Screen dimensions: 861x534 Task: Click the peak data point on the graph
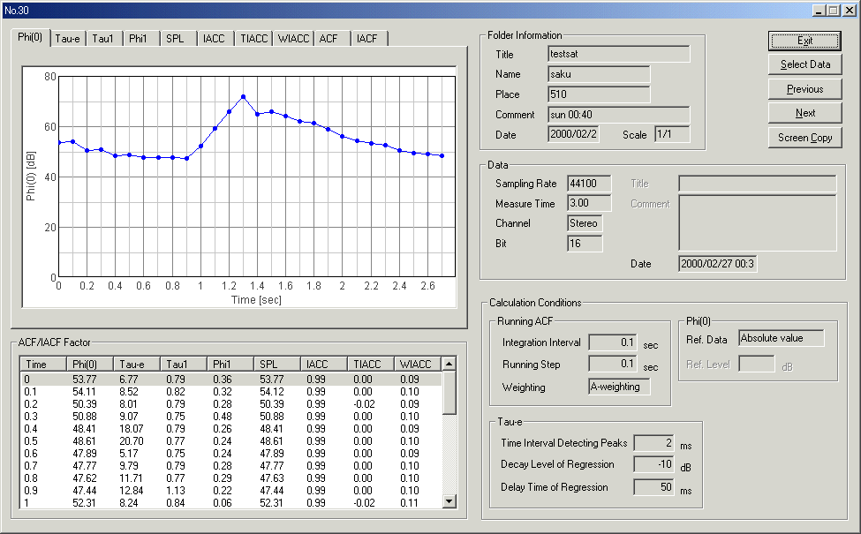coord(243,97)
